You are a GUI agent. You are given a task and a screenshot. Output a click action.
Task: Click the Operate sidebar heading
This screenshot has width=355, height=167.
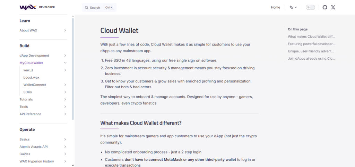27,130
